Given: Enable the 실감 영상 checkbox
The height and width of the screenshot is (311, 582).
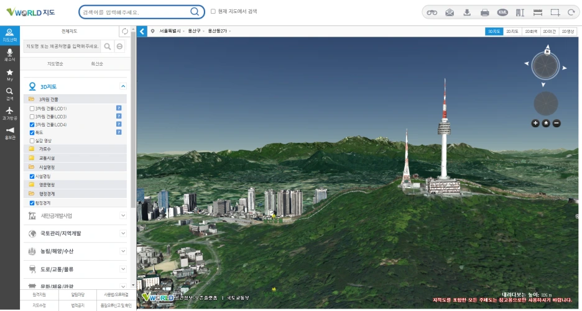Looking at the screenshot, I should [x=32, y=141].
